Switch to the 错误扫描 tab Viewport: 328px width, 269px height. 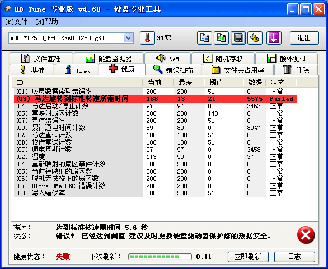[x=174, y=70]
